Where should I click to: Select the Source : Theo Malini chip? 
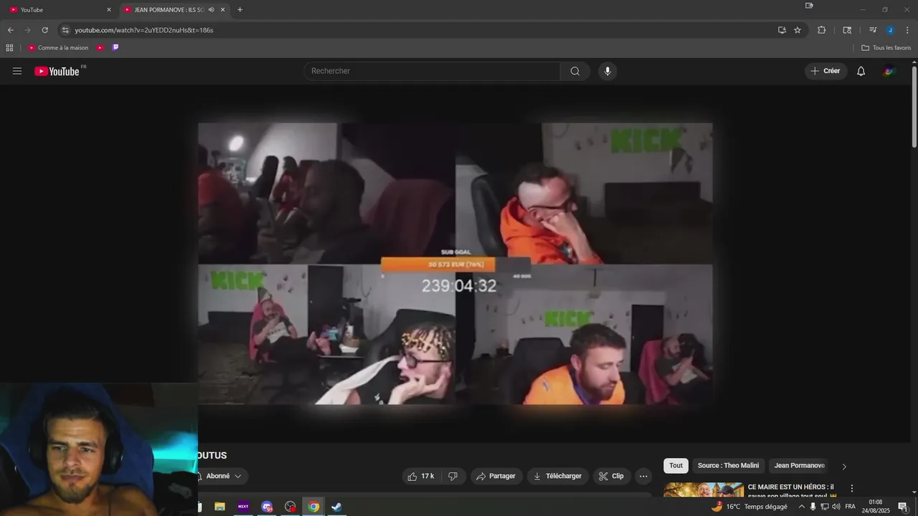(x=728, y=466)
